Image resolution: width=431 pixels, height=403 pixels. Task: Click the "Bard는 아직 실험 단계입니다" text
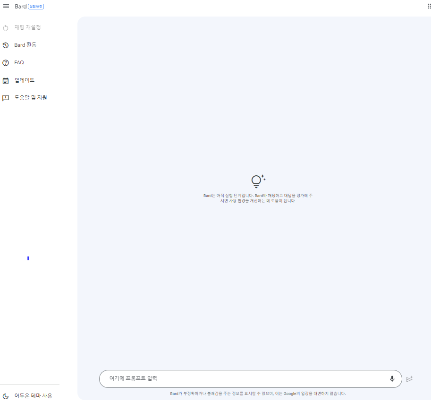click(258, 198)
